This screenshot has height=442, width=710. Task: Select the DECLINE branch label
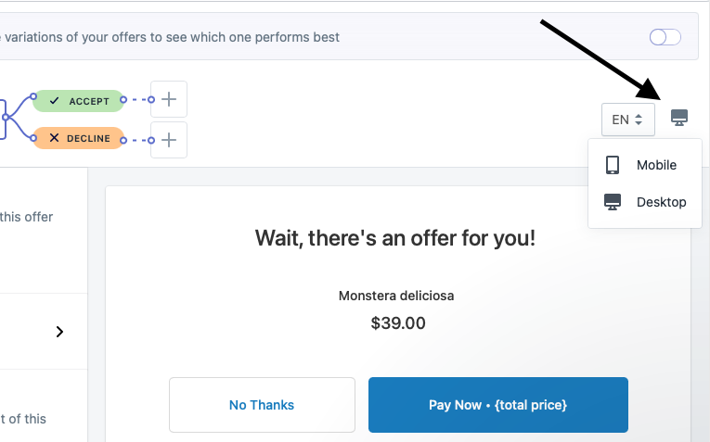[90, 139]
